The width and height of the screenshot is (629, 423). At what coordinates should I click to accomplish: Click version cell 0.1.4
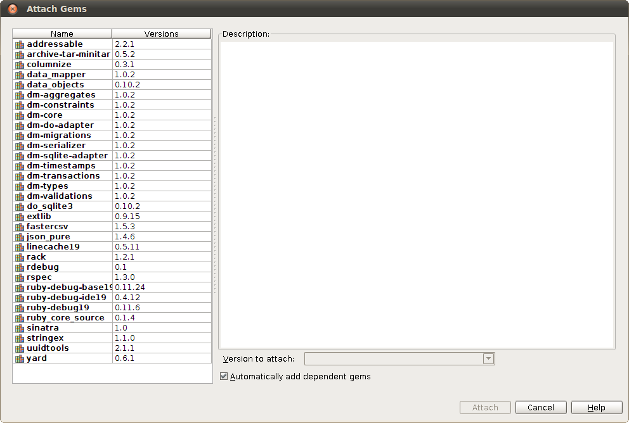click(x=162, y=318)
